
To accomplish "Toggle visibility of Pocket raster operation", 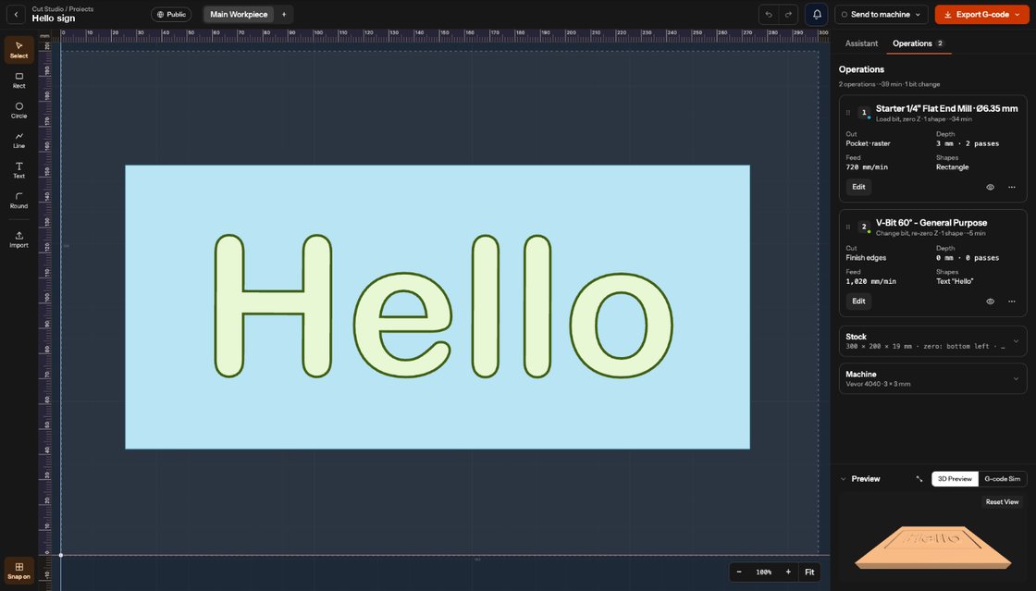I will coord(990,188).
